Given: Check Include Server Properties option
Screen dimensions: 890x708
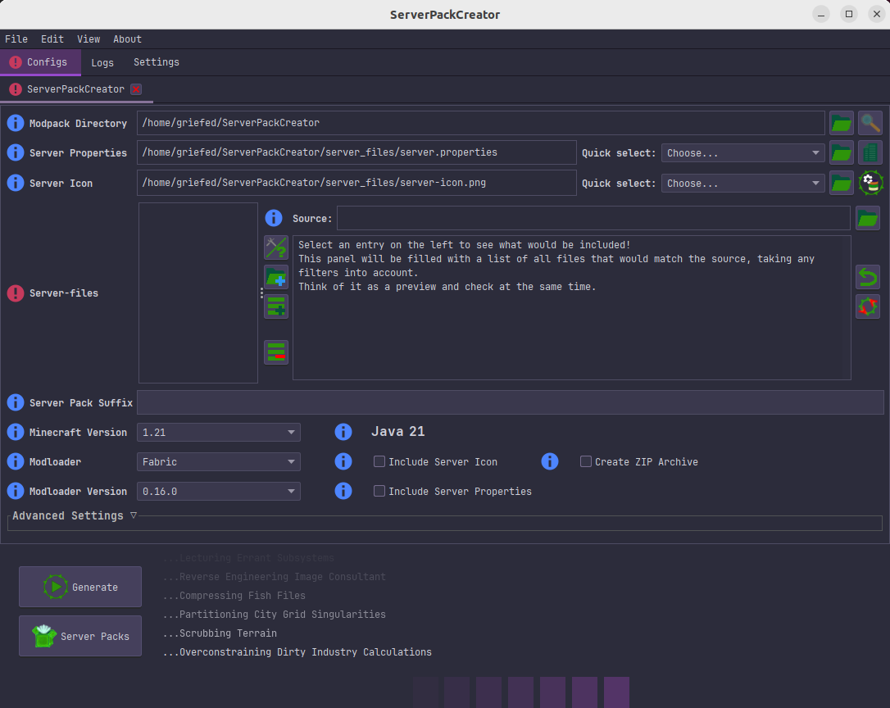Looking at the screenshot, I should tap(379, 491).
